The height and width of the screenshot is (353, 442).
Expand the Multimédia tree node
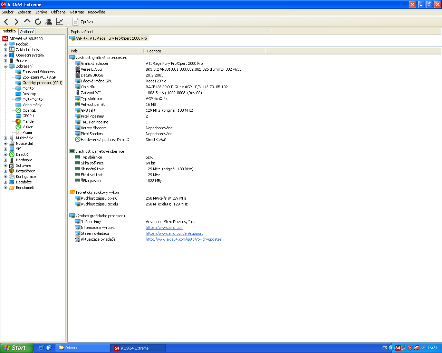click(x=5, y=138)
